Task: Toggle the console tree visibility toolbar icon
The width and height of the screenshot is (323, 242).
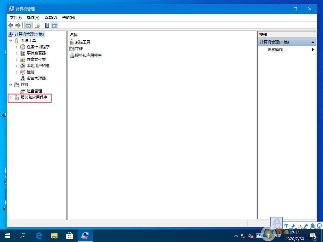Action: (28, 25)
